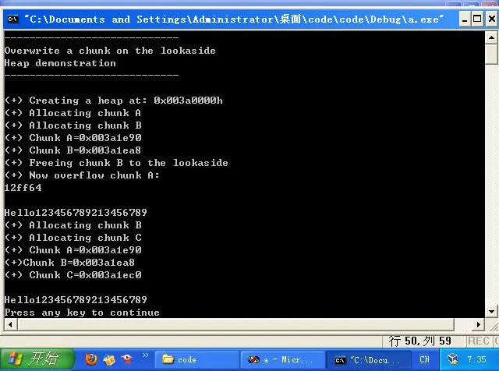
Task: Click the vertical scrollbar thumb
Action: (x=491, y=55)
